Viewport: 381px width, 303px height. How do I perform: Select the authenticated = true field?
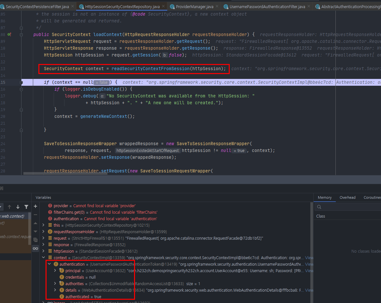coord(80,297)
